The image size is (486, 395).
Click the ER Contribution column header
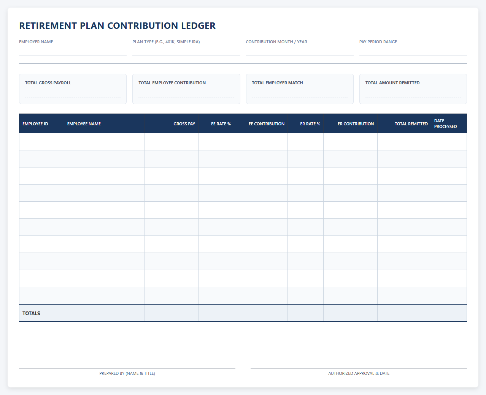coord(351,124)
